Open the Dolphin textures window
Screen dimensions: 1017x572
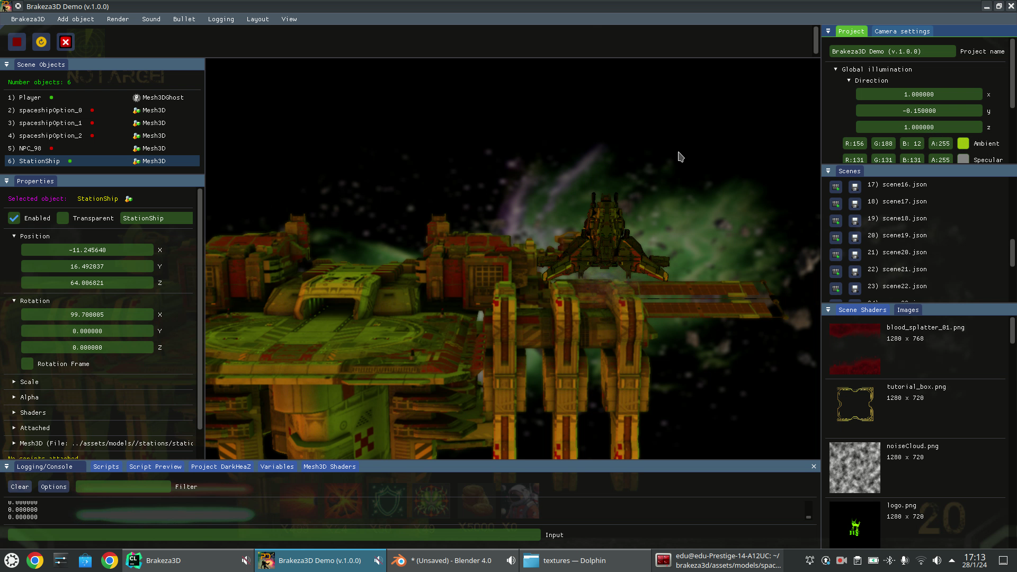click(585, 560)
